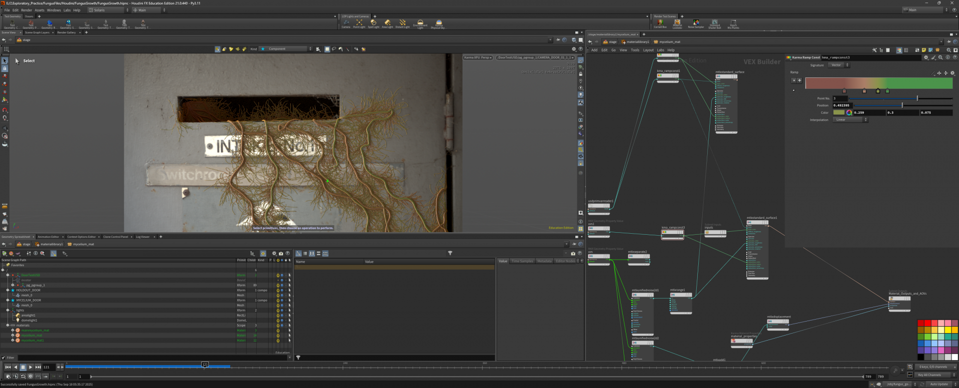Toggle visibility of arealight1 prim
Viewport: 959px width, 388px height.
(x=282, y=316)
